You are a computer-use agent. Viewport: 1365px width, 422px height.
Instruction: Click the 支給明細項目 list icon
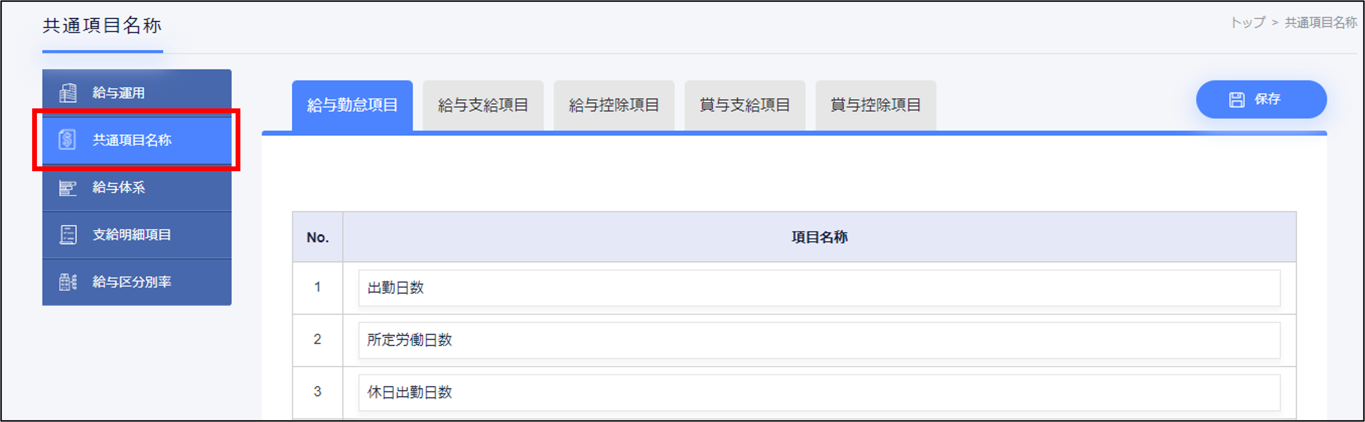point(68,234)
